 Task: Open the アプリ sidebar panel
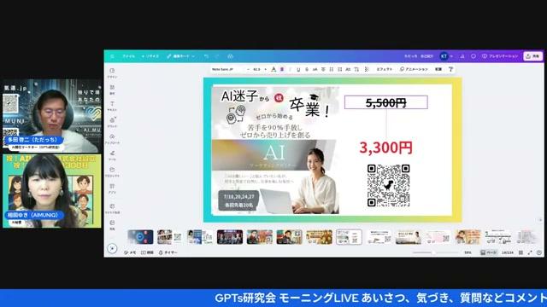112,188
